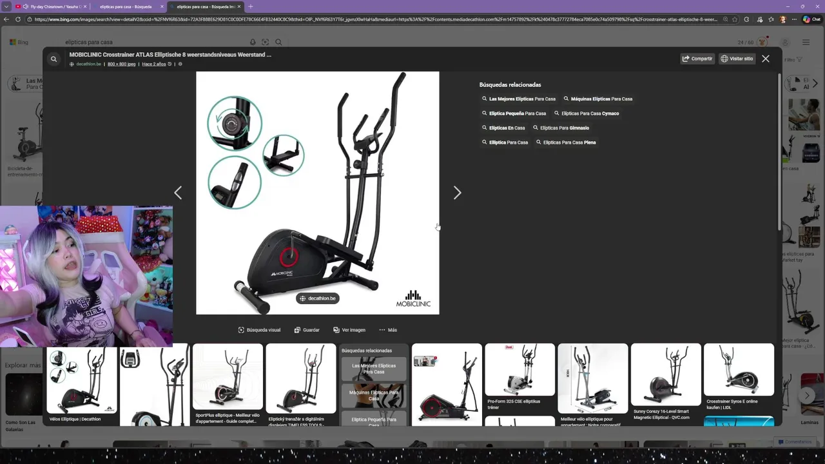Select related search Máquinas Elípticas Para Casa
The height and width of the screenshot is (464, 825).
pyautogui.click(x=598, y=99)
